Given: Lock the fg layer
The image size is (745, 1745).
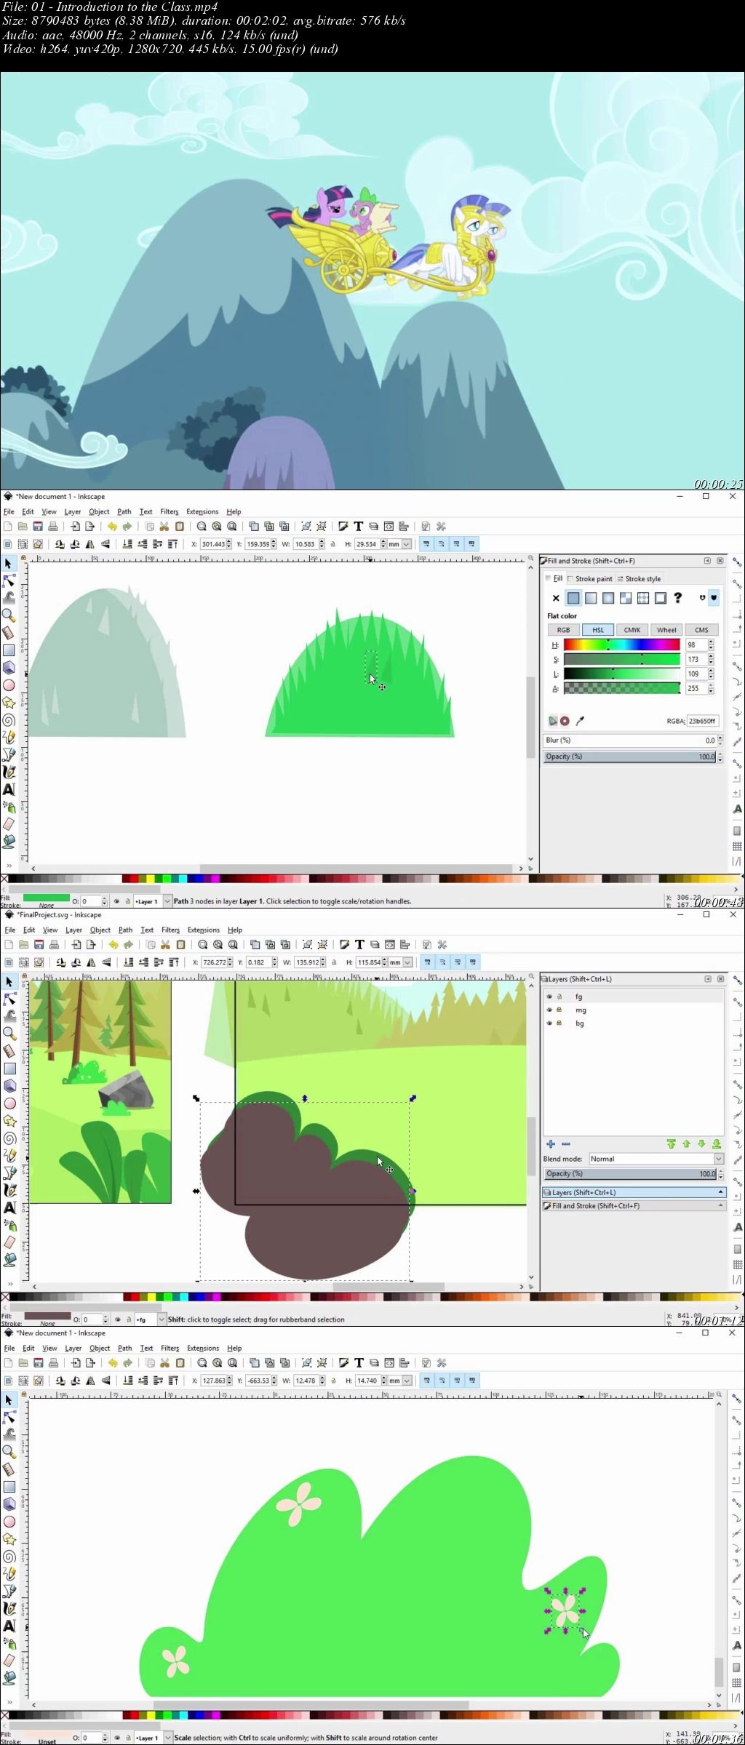Looking at the screenshot, I should (559, 997).
